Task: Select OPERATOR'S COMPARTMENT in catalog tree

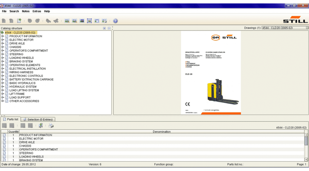Action: pos(29,51)
